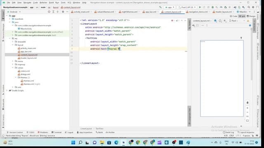Viewport: 264px width, 148px height.
Task: Switch editor to Code view
Action: 233,16
